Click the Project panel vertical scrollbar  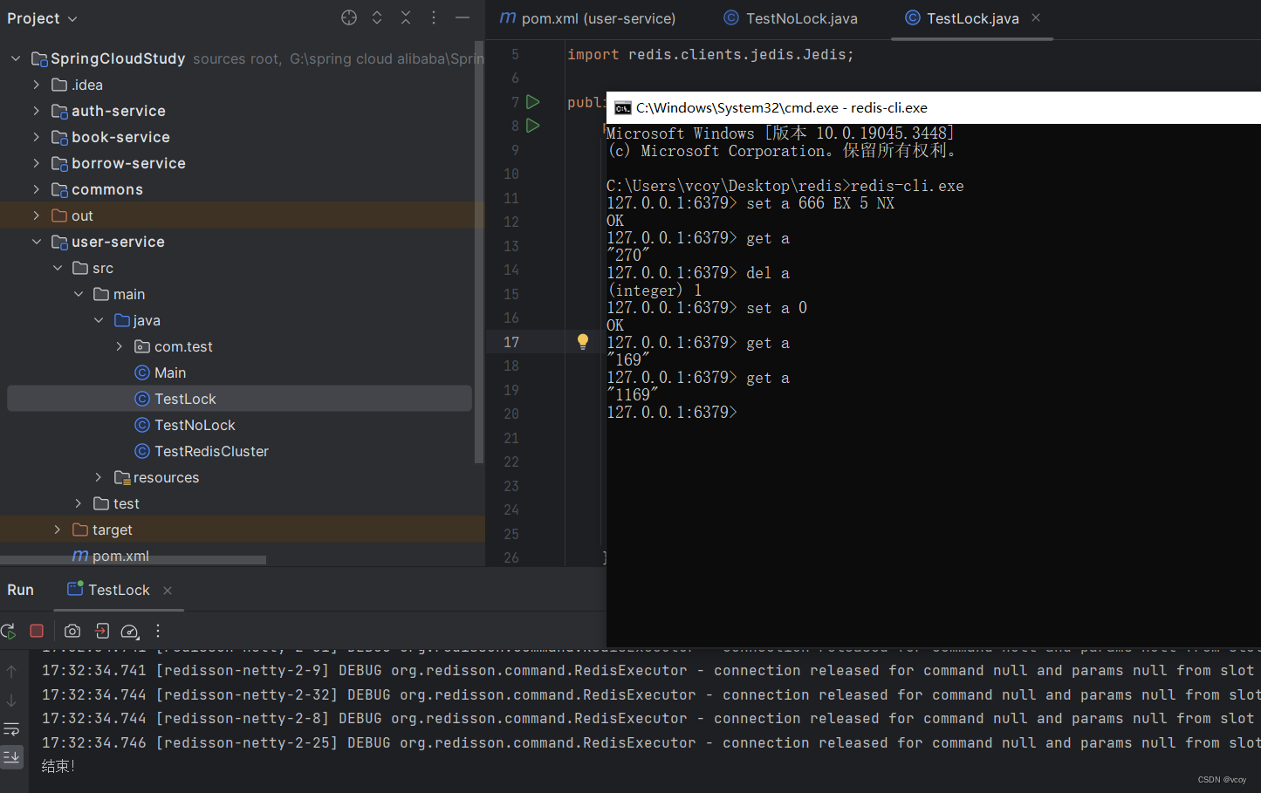[x=478, y=251]
